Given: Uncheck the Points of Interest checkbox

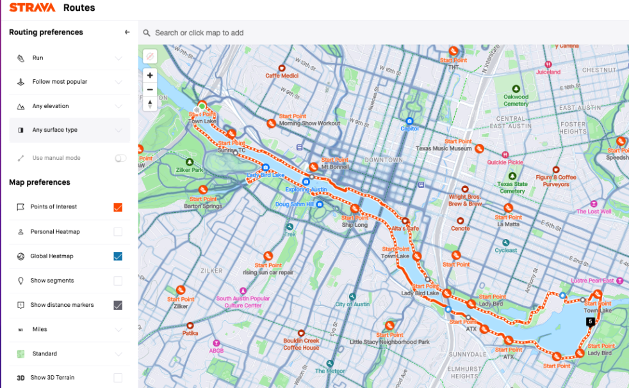Looking at the screenshot, I should [x=118, y=207].
